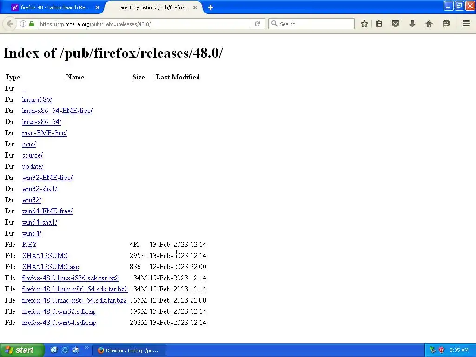The image size is (476, 357).
Task: Open a new tab with plus button
Action: coord(211,7)
